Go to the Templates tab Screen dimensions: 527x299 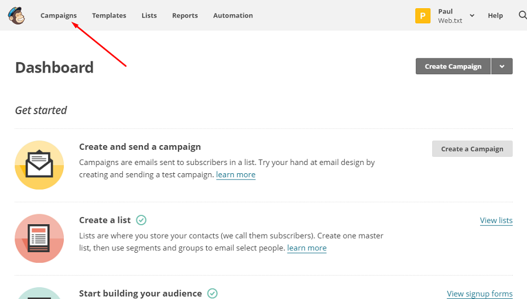tap(109, 16)
